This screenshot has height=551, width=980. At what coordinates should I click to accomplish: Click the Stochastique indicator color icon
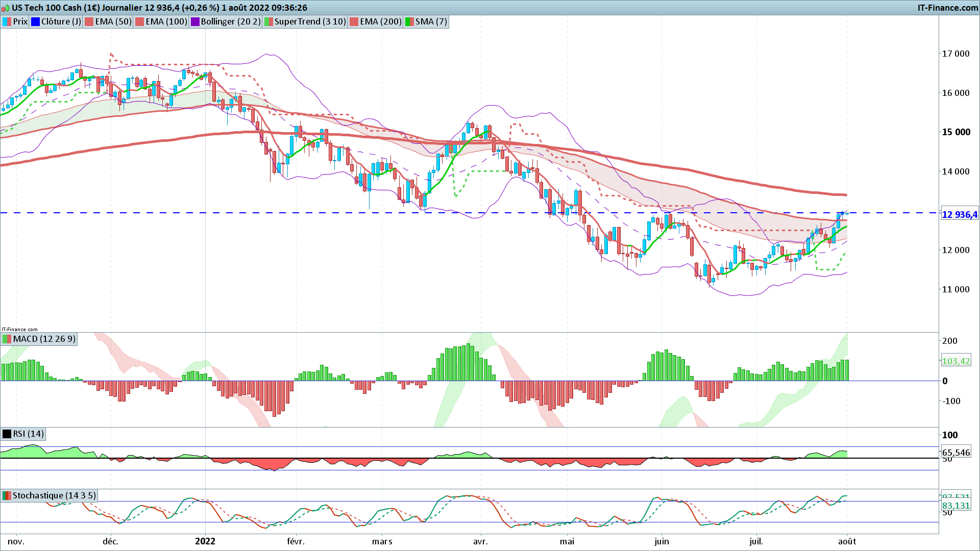(x=7, y=495)
